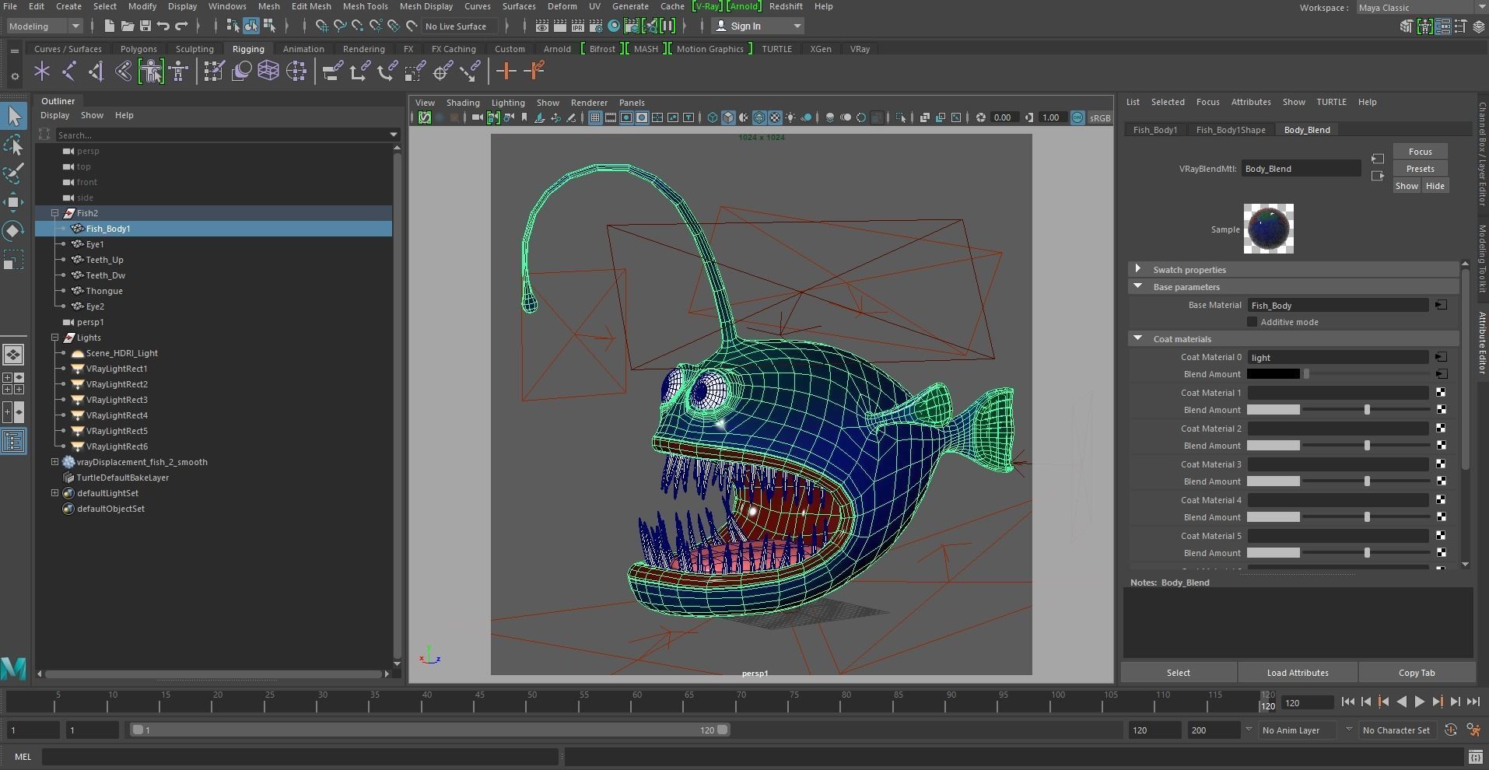Screen dimensions: 1489x770
Task: Expand the defaultLightSet node
Action: [x=55, y=493]
